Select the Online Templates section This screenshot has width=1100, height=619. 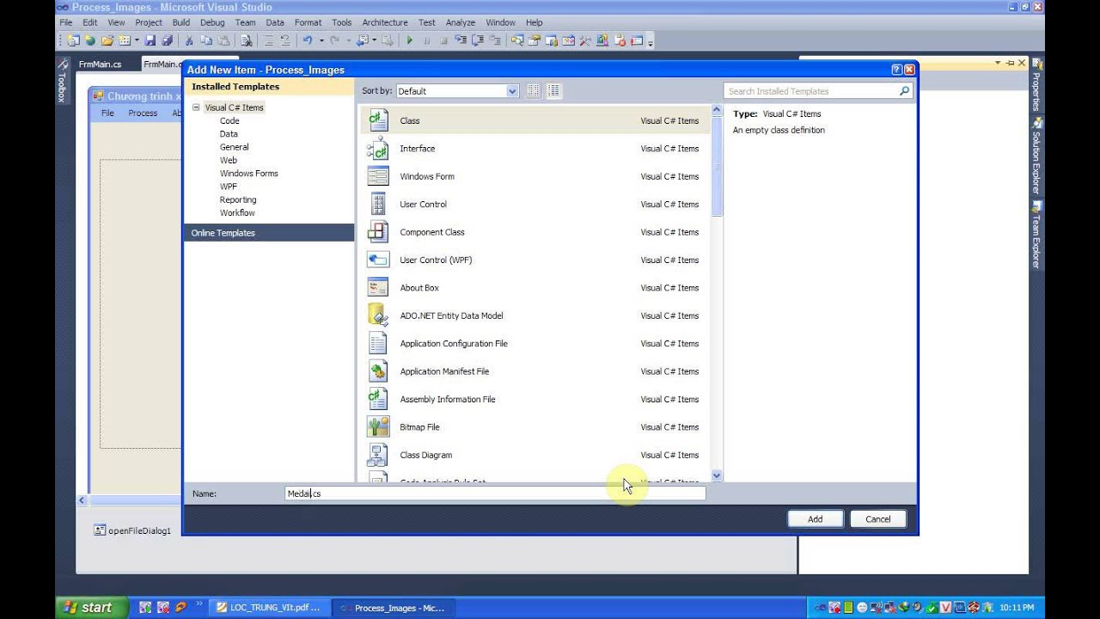[269, 233]
